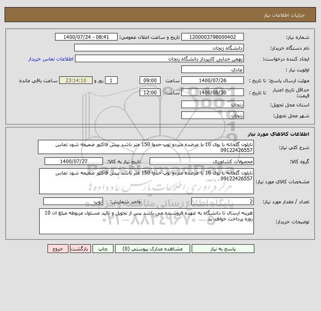Click general description 'شرح کلی نیاز' text box
321x311 pixels.
tap(146, 147)
